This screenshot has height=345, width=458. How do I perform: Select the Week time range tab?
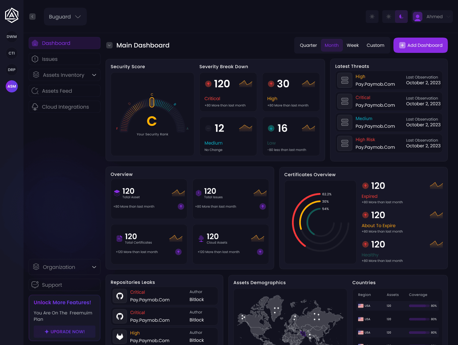coord(352,45)
